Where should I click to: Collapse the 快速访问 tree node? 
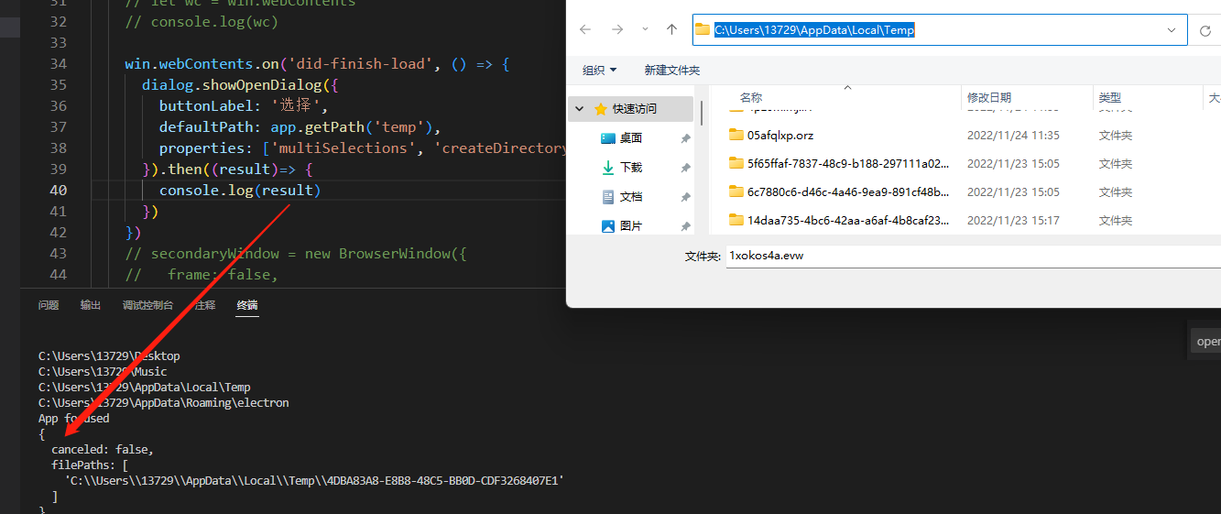coord(580,109)
